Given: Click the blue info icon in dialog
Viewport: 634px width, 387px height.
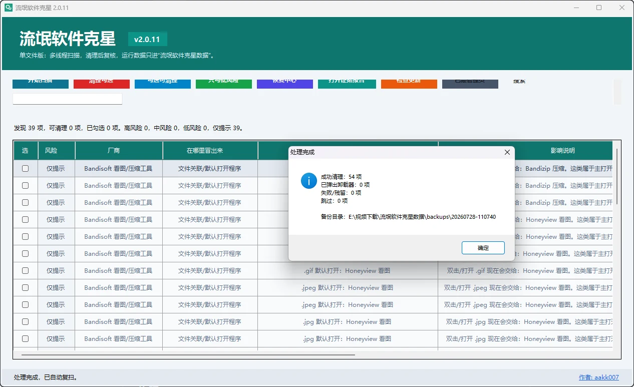Looking at the screenshot, I should (x=308, y=181).
